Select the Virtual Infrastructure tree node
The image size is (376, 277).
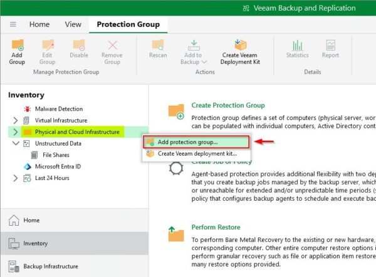[61, 120]
